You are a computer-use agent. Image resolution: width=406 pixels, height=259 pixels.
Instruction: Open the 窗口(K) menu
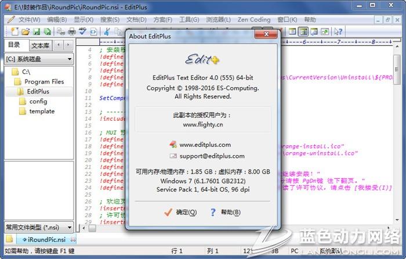[x=287, y=20]
